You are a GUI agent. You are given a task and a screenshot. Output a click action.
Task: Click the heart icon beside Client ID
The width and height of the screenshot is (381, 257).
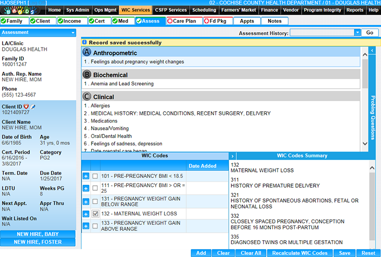click(x=26, y=107)
